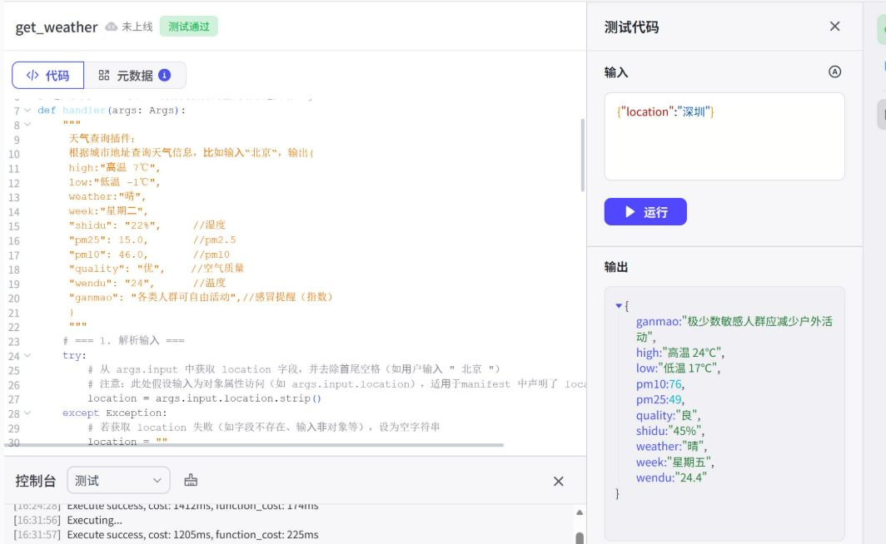Switch to the 代码 tab
This screenshot has height=544, width=886.
48,76
